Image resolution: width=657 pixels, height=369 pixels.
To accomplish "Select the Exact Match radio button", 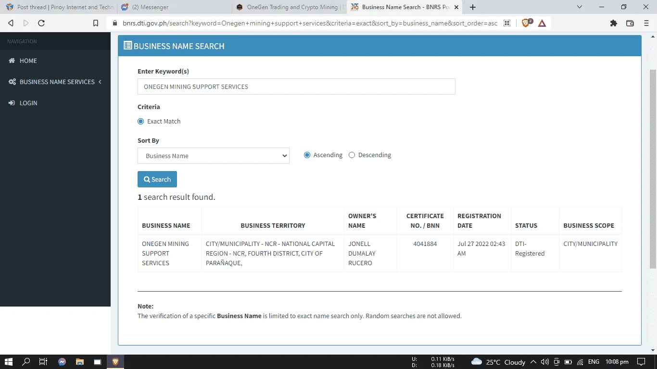I will tap(140, 121).
